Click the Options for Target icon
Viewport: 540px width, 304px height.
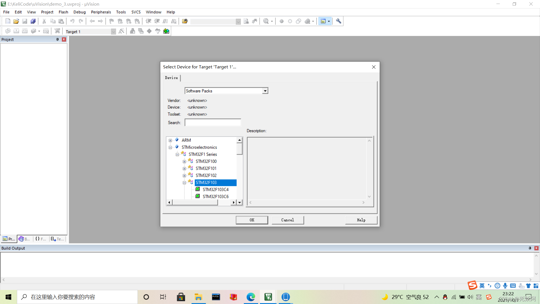pyautogui.click(x=121, y=31)
